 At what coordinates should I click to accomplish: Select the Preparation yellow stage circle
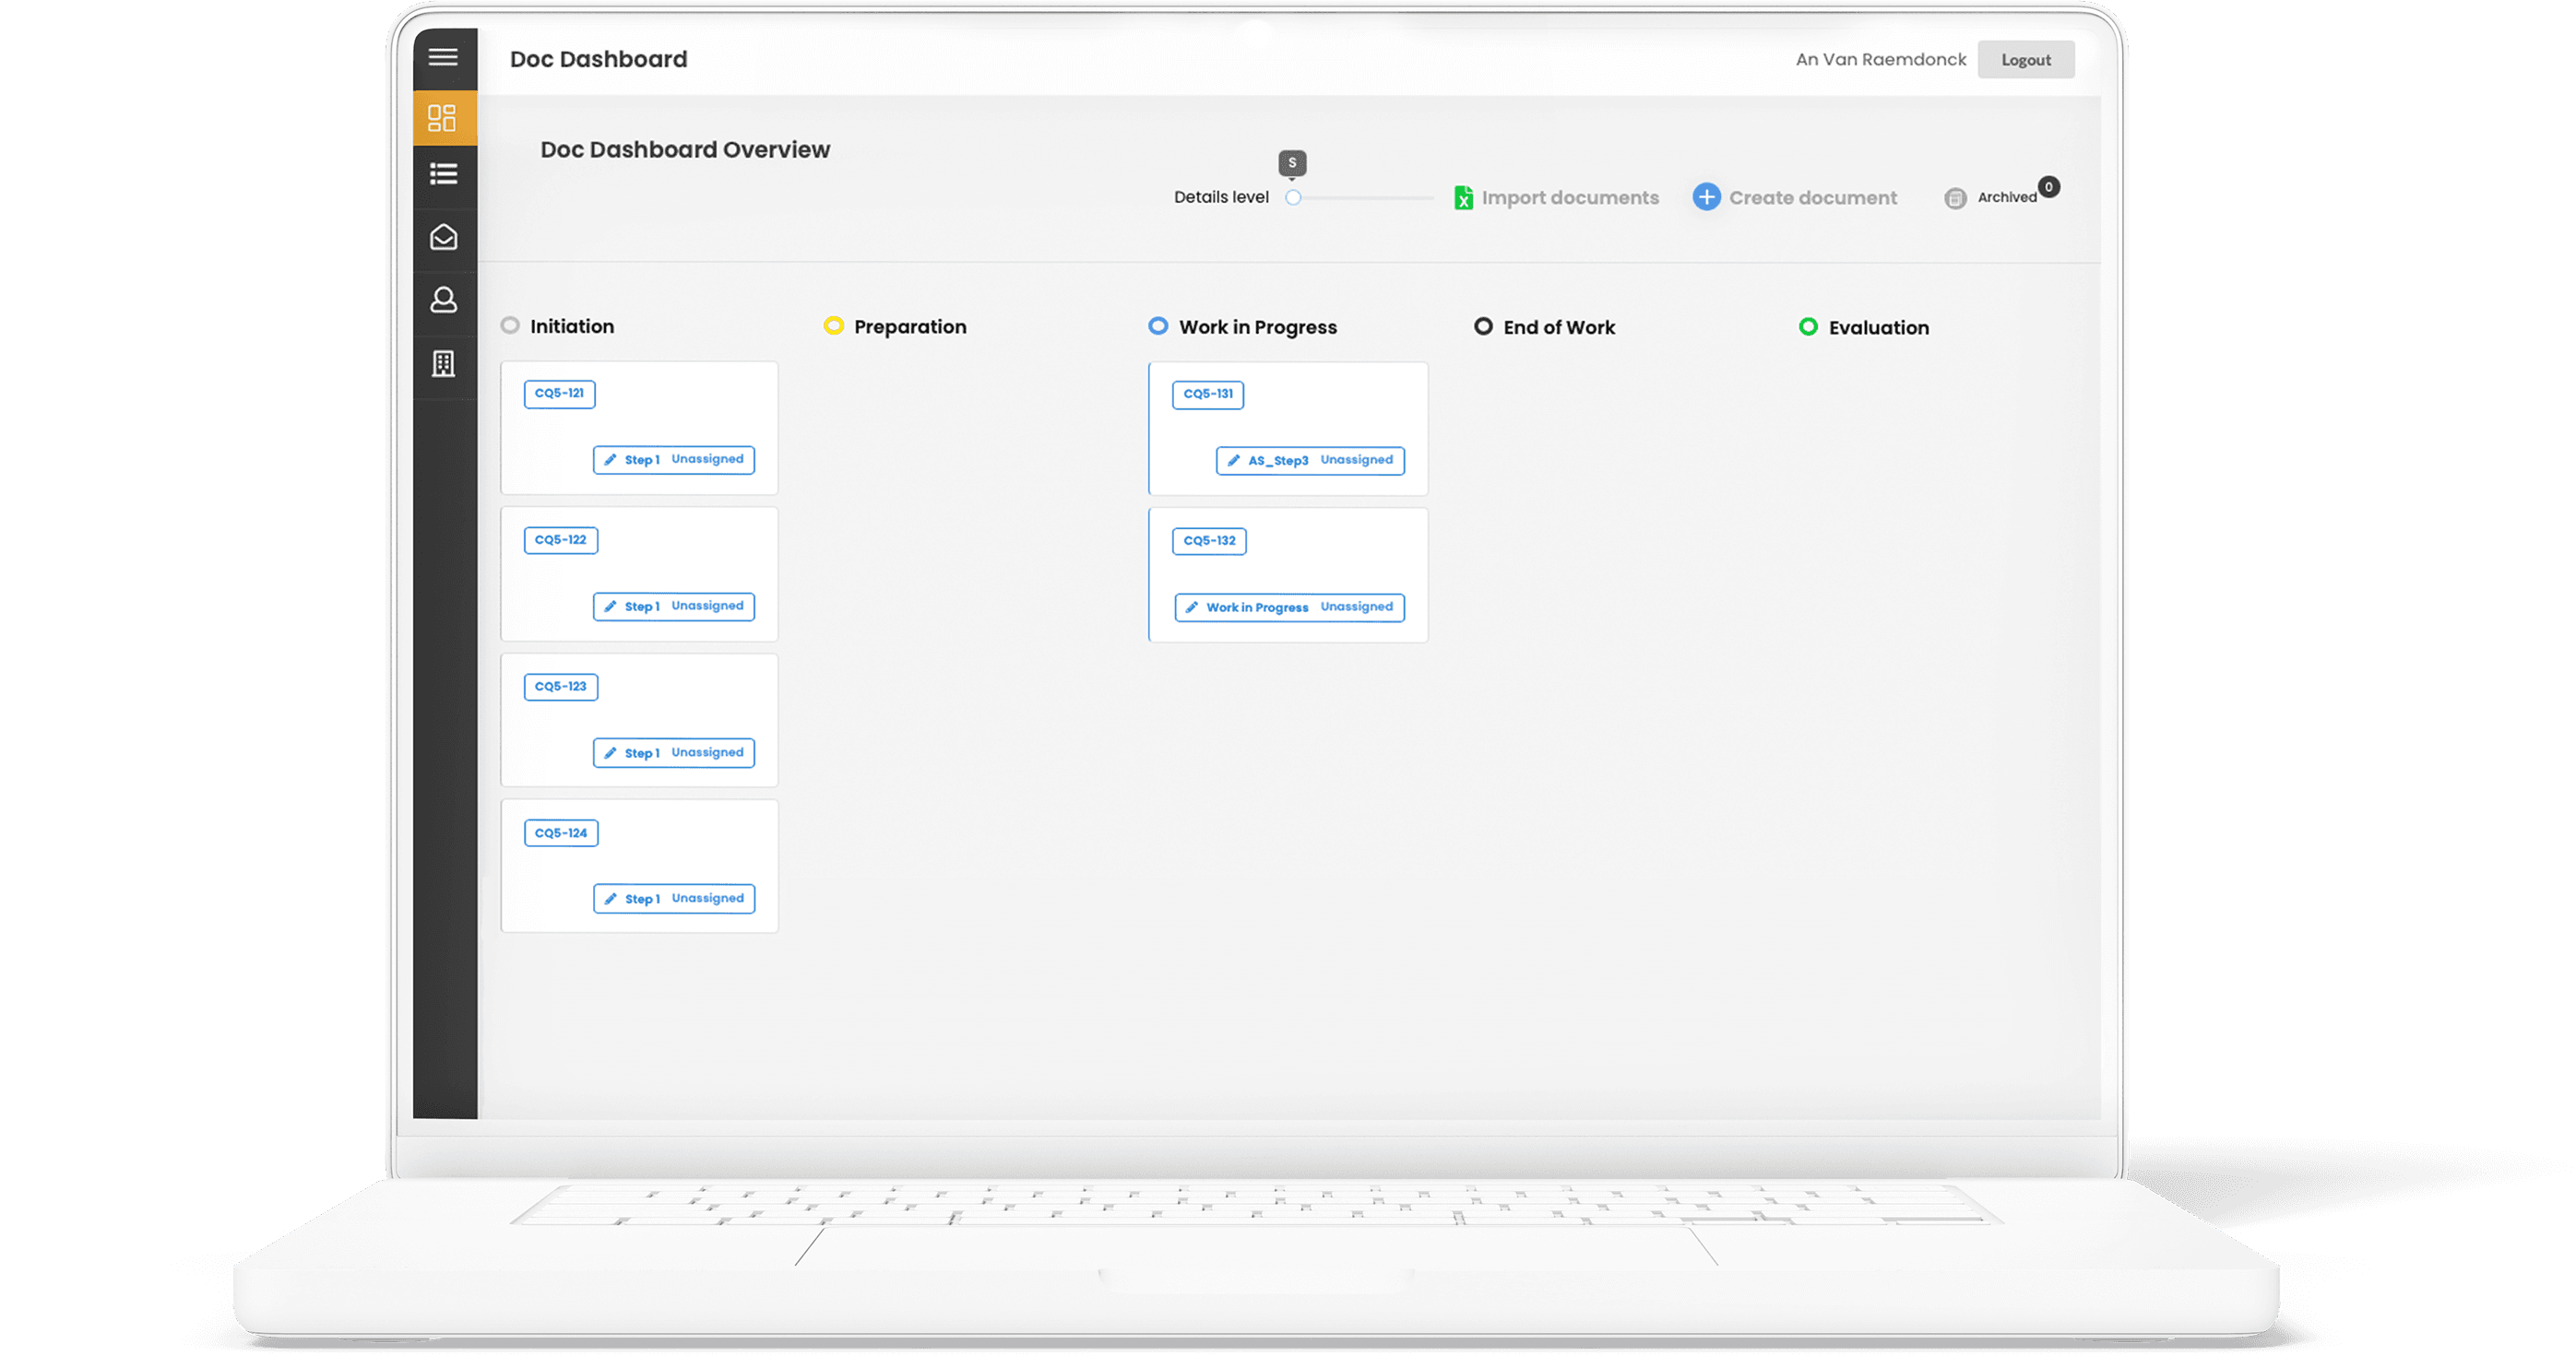click(833, 325)
